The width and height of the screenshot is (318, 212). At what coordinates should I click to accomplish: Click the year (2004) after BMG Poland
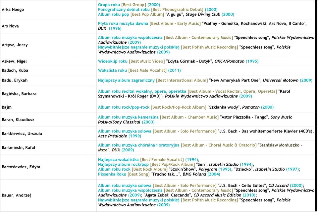click(214, 174)
